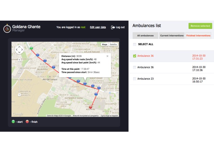Screen dimensions: 214x152
Task: Open the Finished interventions tab
Action: pyautogui.click(x=198, y=36)
